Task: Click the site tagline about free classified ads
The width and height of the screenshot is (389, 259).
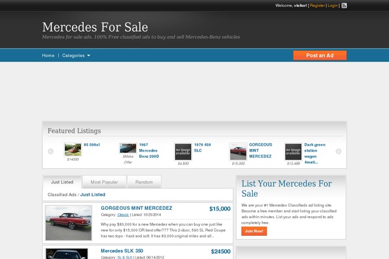Action: (x=141, y=37)
